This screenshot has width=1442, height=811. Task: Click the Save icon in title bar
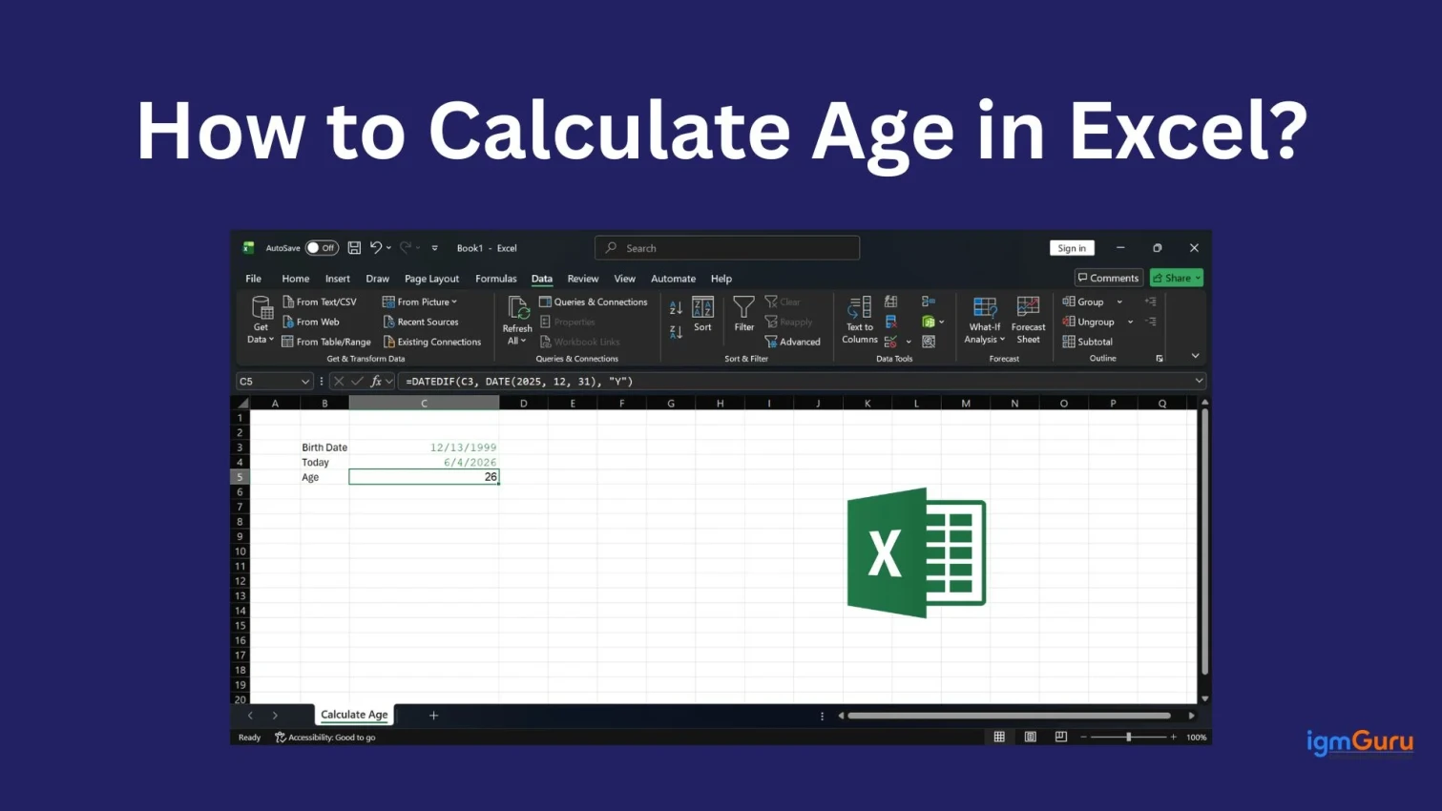point(354,248)
